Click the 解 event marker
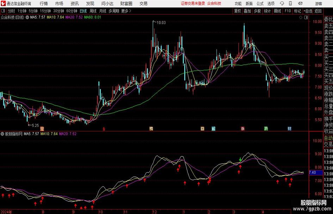Screen dimensions: 333x214 click(x=214, y=129)
